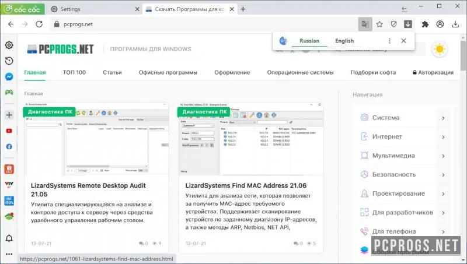
Task: Open Подборки софта menu item
Action: click(x=373, y=72)
